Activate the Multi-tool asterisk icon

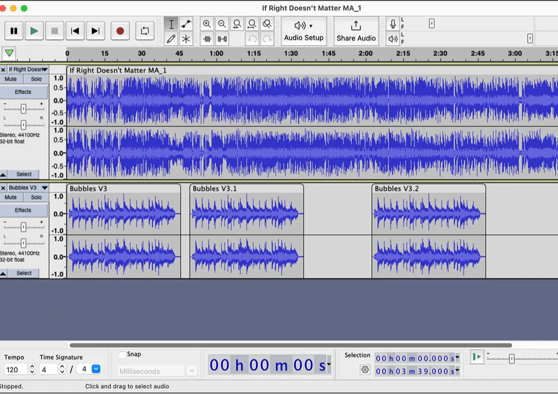pos(186,39)
